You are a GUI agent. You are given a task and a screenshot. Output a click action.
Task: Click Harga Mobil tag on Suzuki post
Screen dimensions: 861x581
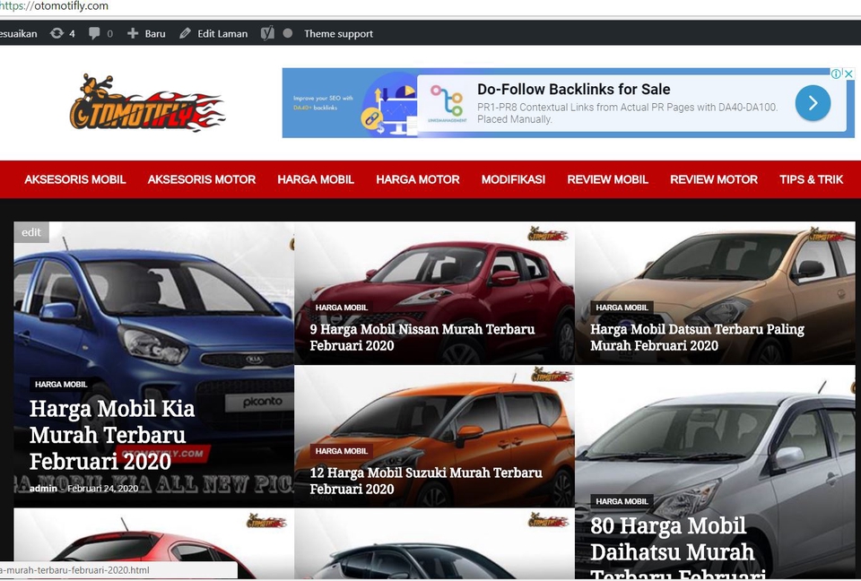click(342, 451)
